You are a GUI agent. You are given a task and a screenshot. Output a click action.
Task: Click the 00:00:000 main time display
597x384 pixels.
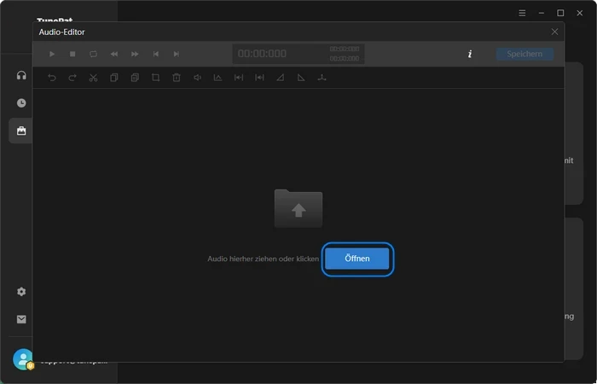coord(262,54)
